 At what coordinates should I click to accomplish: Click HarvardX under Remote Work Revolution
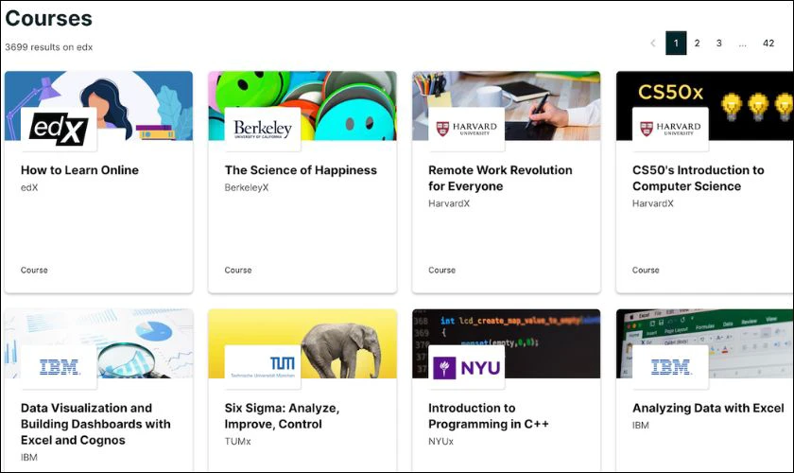449,203
